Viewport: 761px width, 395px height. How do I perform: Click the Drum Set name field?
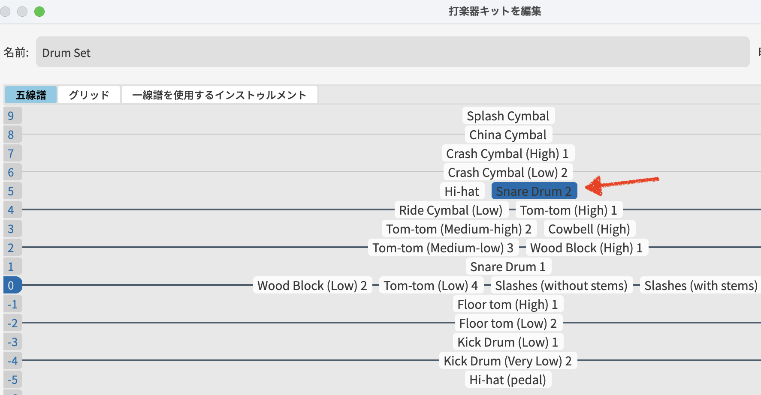[x=392, y=52]
